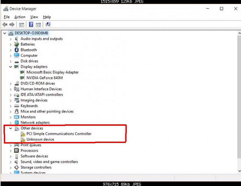Open the Help menu
Screen dimensions: 241x186
pos(47,17)
